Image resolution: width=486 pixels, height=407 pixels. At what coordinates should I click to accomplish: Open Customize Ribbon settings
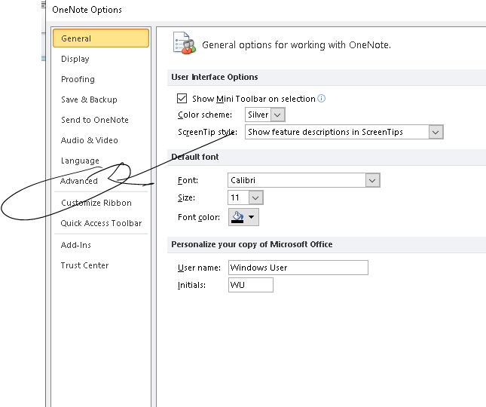click(x=96, y=203)
